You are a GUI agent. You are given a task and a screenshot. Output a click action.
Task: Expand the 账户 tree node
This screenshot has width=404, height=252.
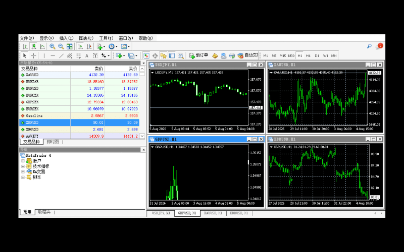(x=23, y=161)
